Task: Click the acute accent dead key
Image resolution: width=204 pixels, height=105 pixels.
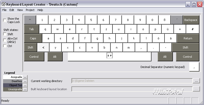Action: (177, 20)
